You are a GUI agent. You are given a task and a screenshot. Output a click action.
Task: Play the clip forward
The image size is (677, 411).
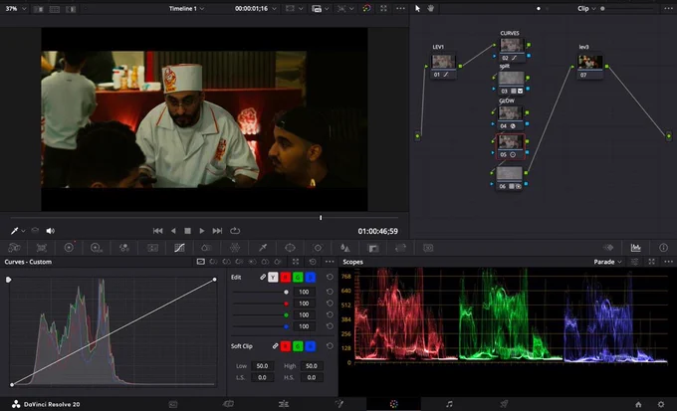[x=202, y=231]
